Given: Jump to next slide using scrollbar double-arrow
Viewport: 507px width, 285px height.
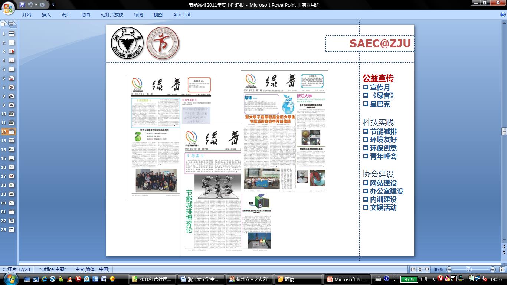Looking at the screenshot, I should (x=504, y=252).
